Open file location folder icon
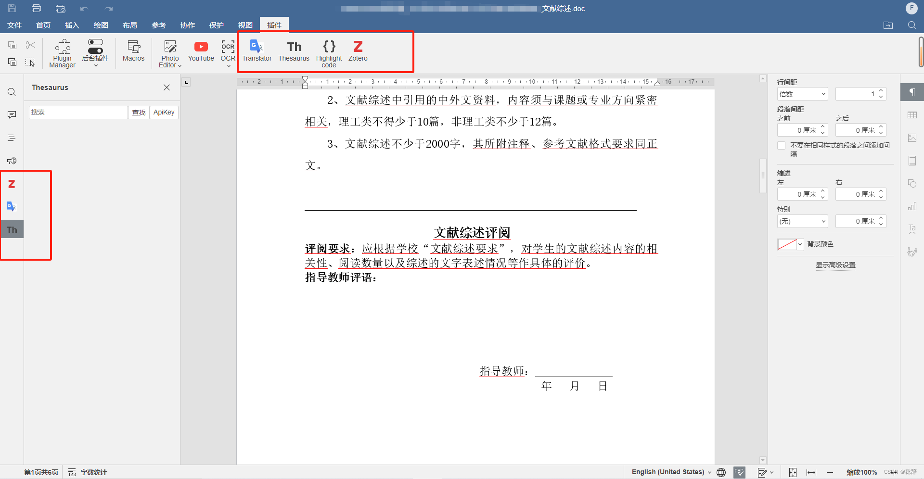This screenshot has width=924, height=479. pos(888,25)
